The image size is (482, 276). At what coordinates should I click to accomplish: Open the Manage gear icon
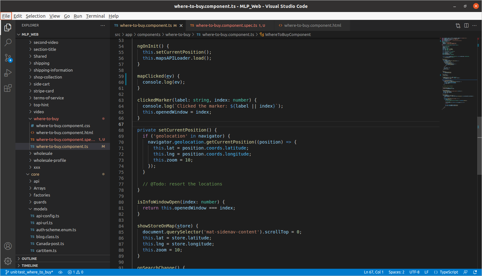8,261
